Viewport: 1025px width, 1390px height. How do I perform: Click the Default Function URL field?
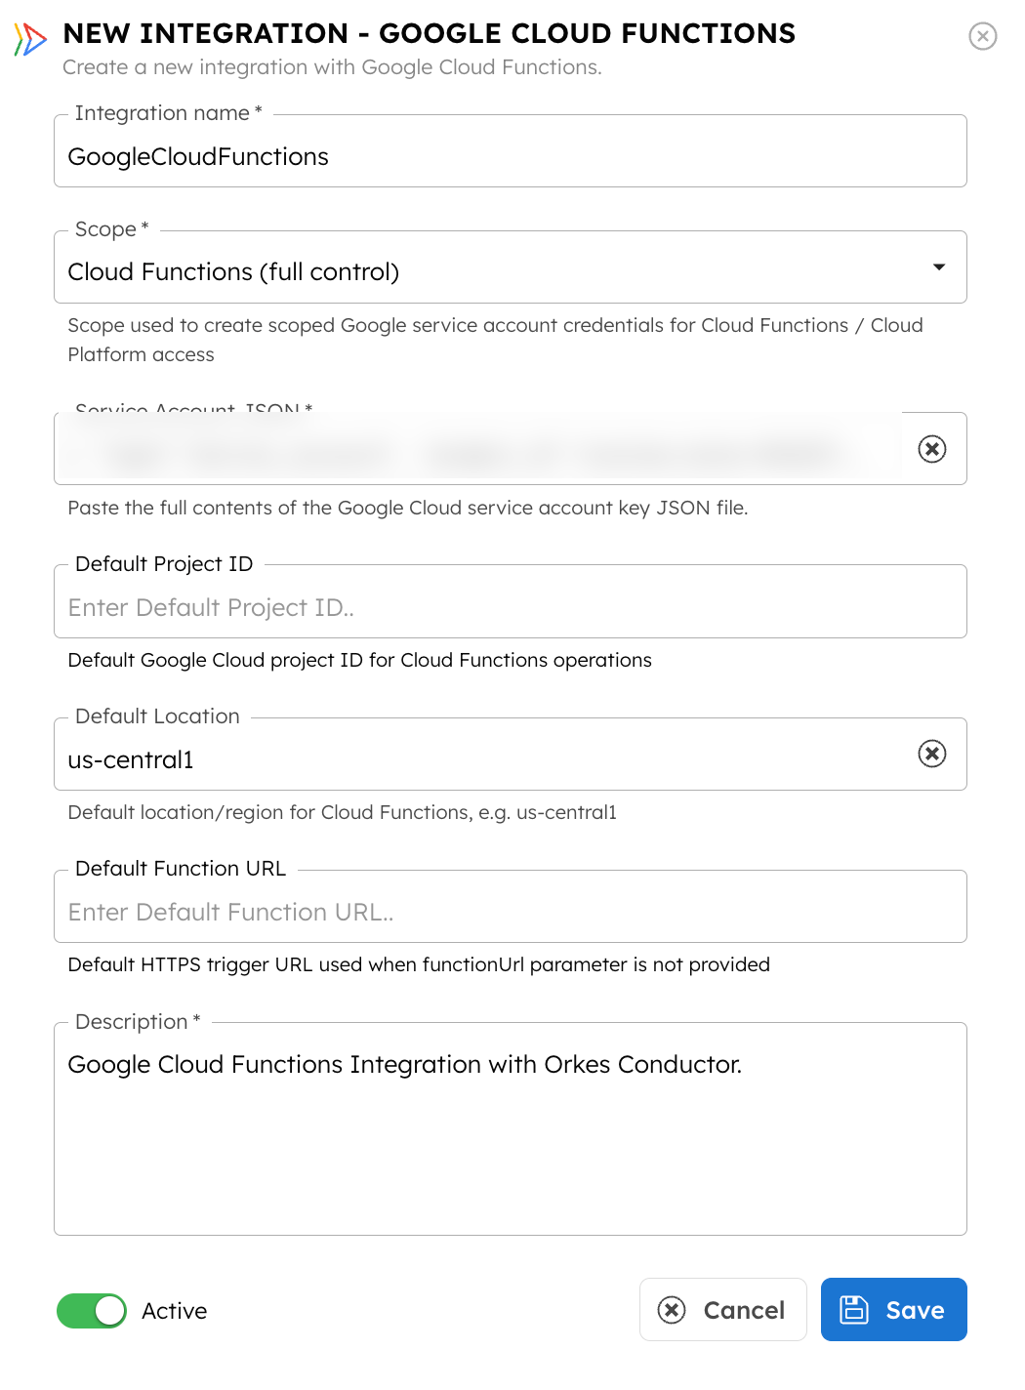(510, 907)
